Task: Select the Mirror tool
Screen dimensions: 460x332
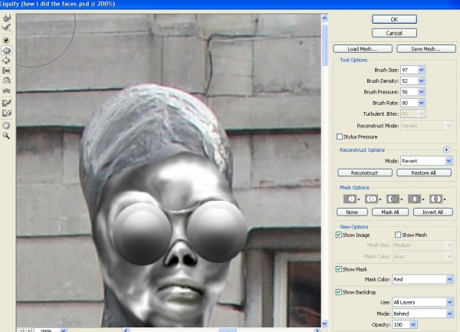Action: 6,81
